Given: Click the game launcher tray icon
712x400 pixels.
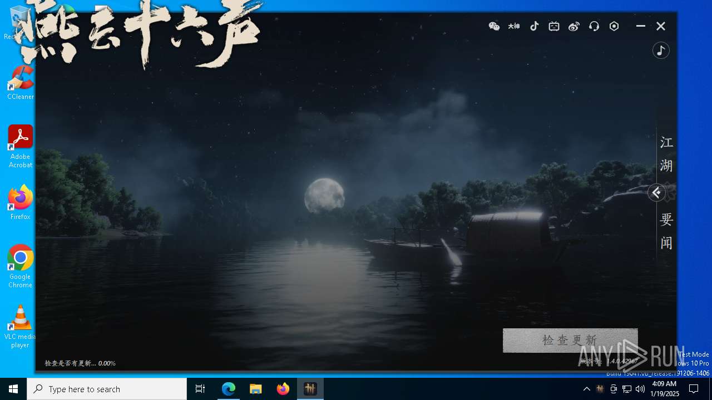Looking at the screenshot, I should (600, 389).
